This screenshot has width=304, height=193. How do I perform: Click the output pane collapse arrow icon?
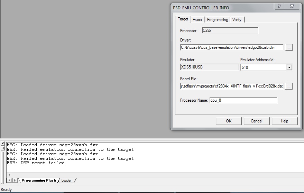[x=3, y=148]
